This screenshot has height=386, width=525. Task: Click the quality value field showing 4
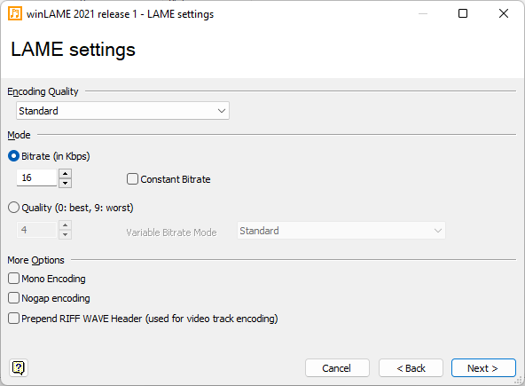pyautogui.click(x=37, y=230)
